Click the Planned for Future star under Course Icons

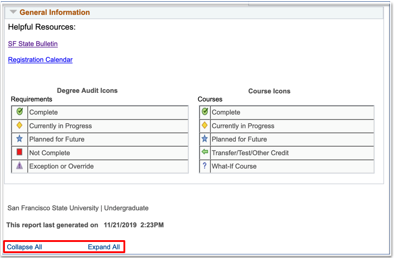(205, 138)
